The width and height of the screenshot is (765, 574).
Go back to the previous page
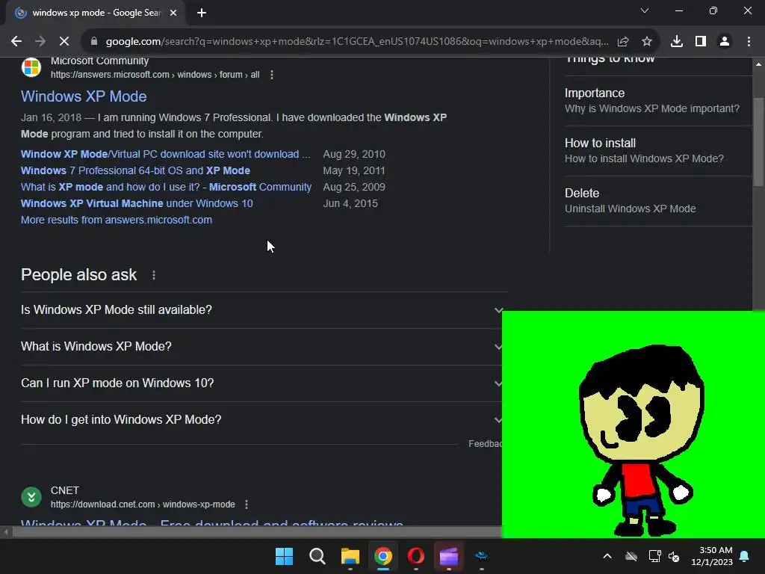pyautogui.click(x=16, y=42)
